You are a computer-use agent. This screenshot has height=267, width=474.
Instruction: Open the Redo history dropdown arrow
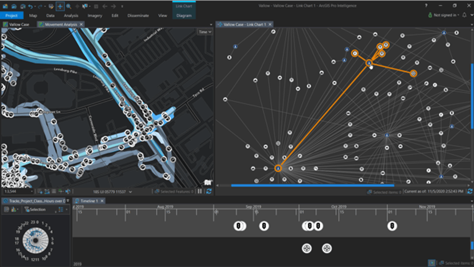45,6
